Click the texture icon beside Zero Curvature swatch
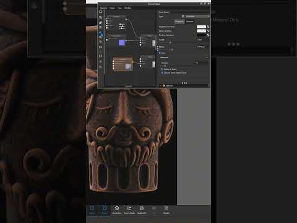Viewport: 297px width, 223px height. 208,31
